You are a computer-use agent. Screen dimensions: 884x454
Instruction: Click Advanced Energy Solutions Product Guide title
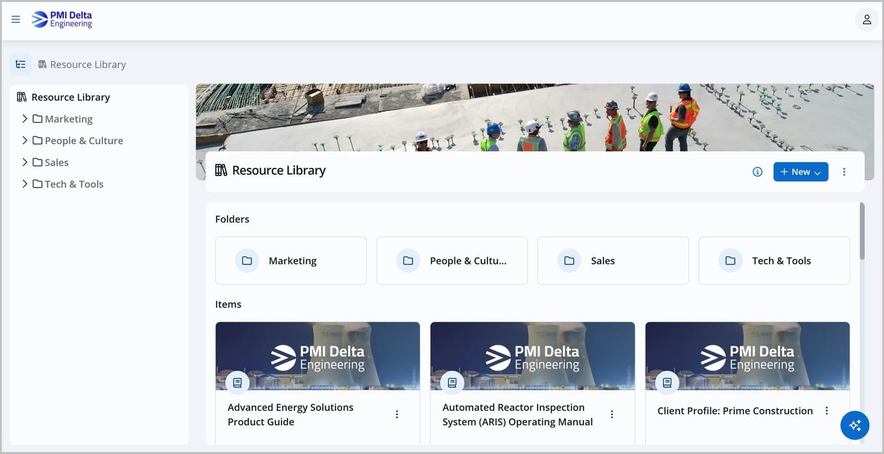point(290,415)
